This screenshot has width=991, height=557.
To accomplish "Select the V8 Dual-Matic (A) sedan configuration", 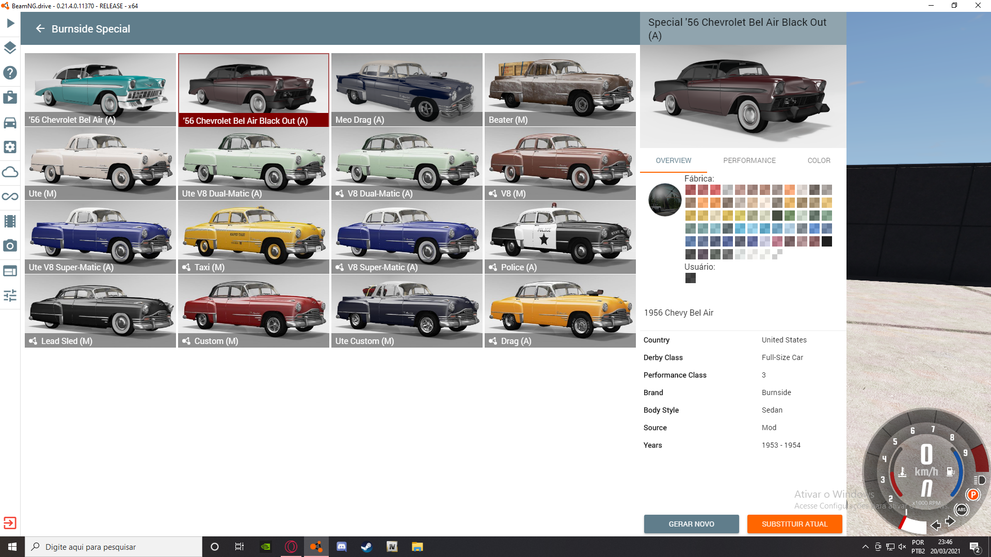I will [x=407, y=163].
